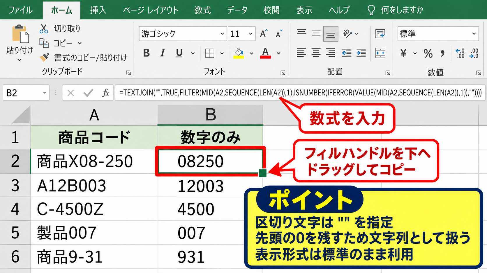Decrease indent icon
The height and width of the screenshot is (273, 487).
347,53
